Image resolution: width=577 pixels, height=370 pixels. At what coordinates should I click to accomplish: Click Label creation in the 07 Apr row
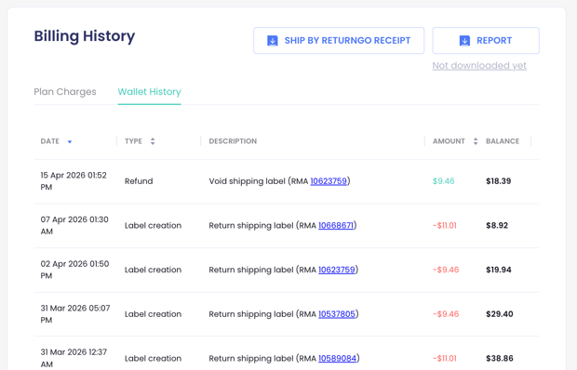tap(153, 225)
